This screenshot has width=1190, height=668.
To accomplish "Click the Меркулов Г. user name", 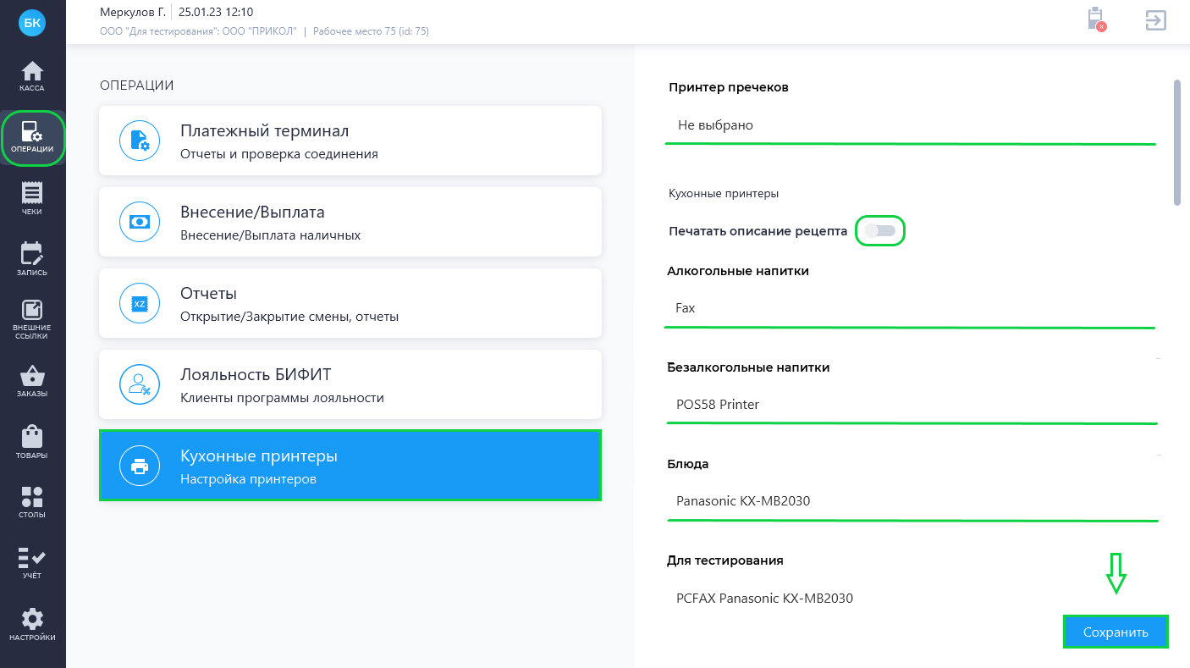I will 133,12.
